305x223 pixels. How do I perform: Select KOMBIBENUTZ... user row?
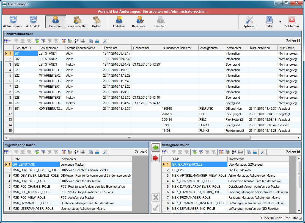tap(152, 109)
